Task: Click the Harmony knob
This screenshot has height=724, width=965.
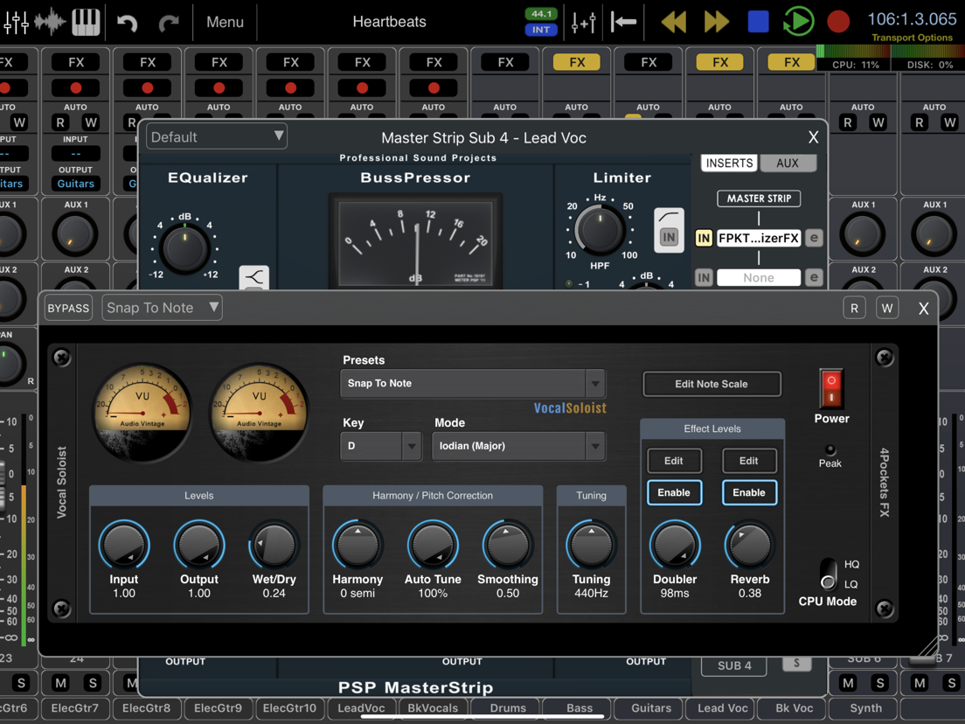Action: pos(358,545)
